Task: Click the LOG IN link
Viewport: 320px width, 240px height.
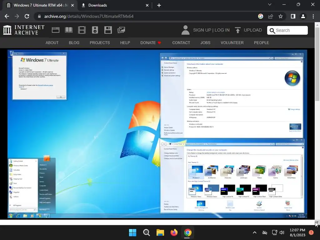Action: (222, 30)
